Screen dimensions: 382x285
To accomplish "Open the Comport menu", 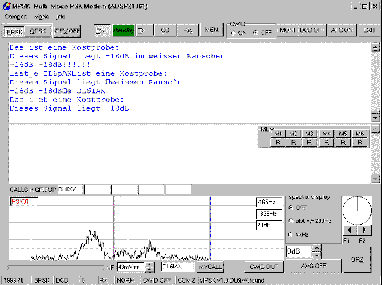I will (x=16, y=17).
